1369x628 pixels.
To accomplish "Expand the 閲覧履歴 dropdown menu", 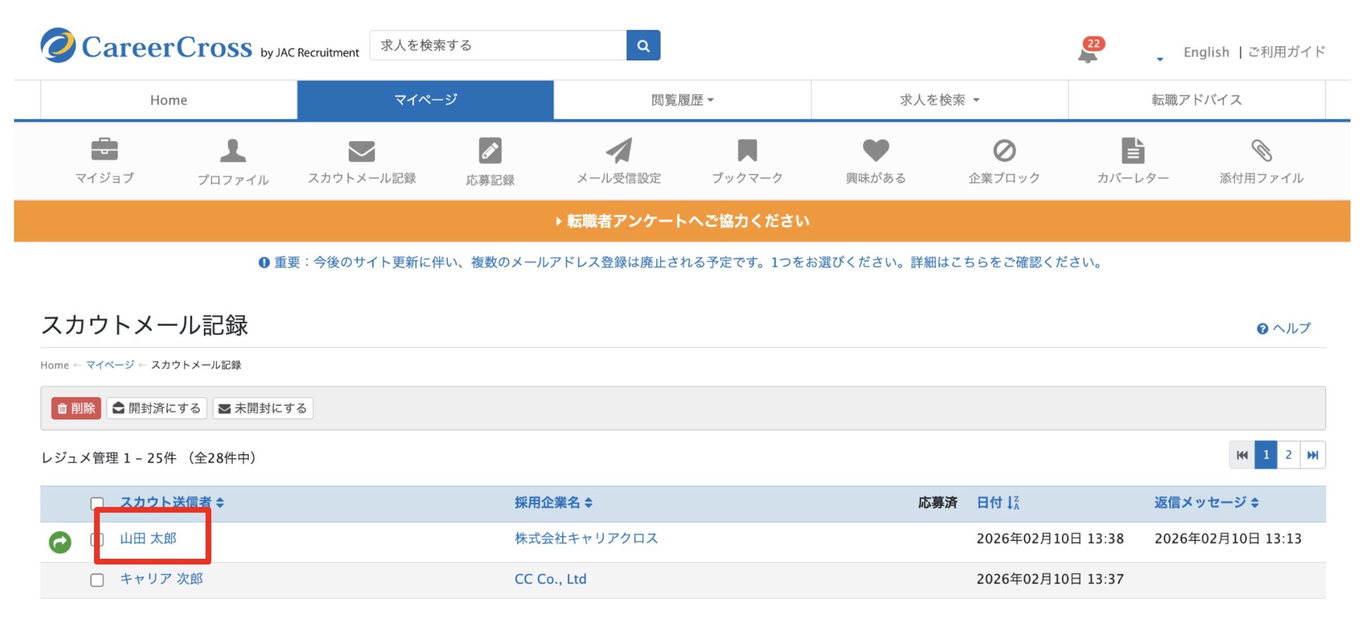I will pyautogui.click(x=682, y=100).
